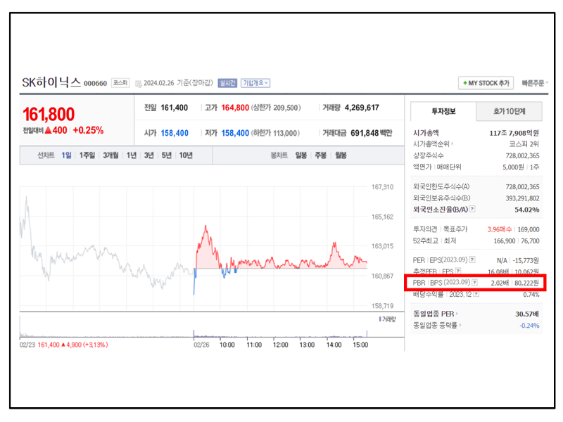Open the 동일업종 등락률 link

click(x=437, y=326)
